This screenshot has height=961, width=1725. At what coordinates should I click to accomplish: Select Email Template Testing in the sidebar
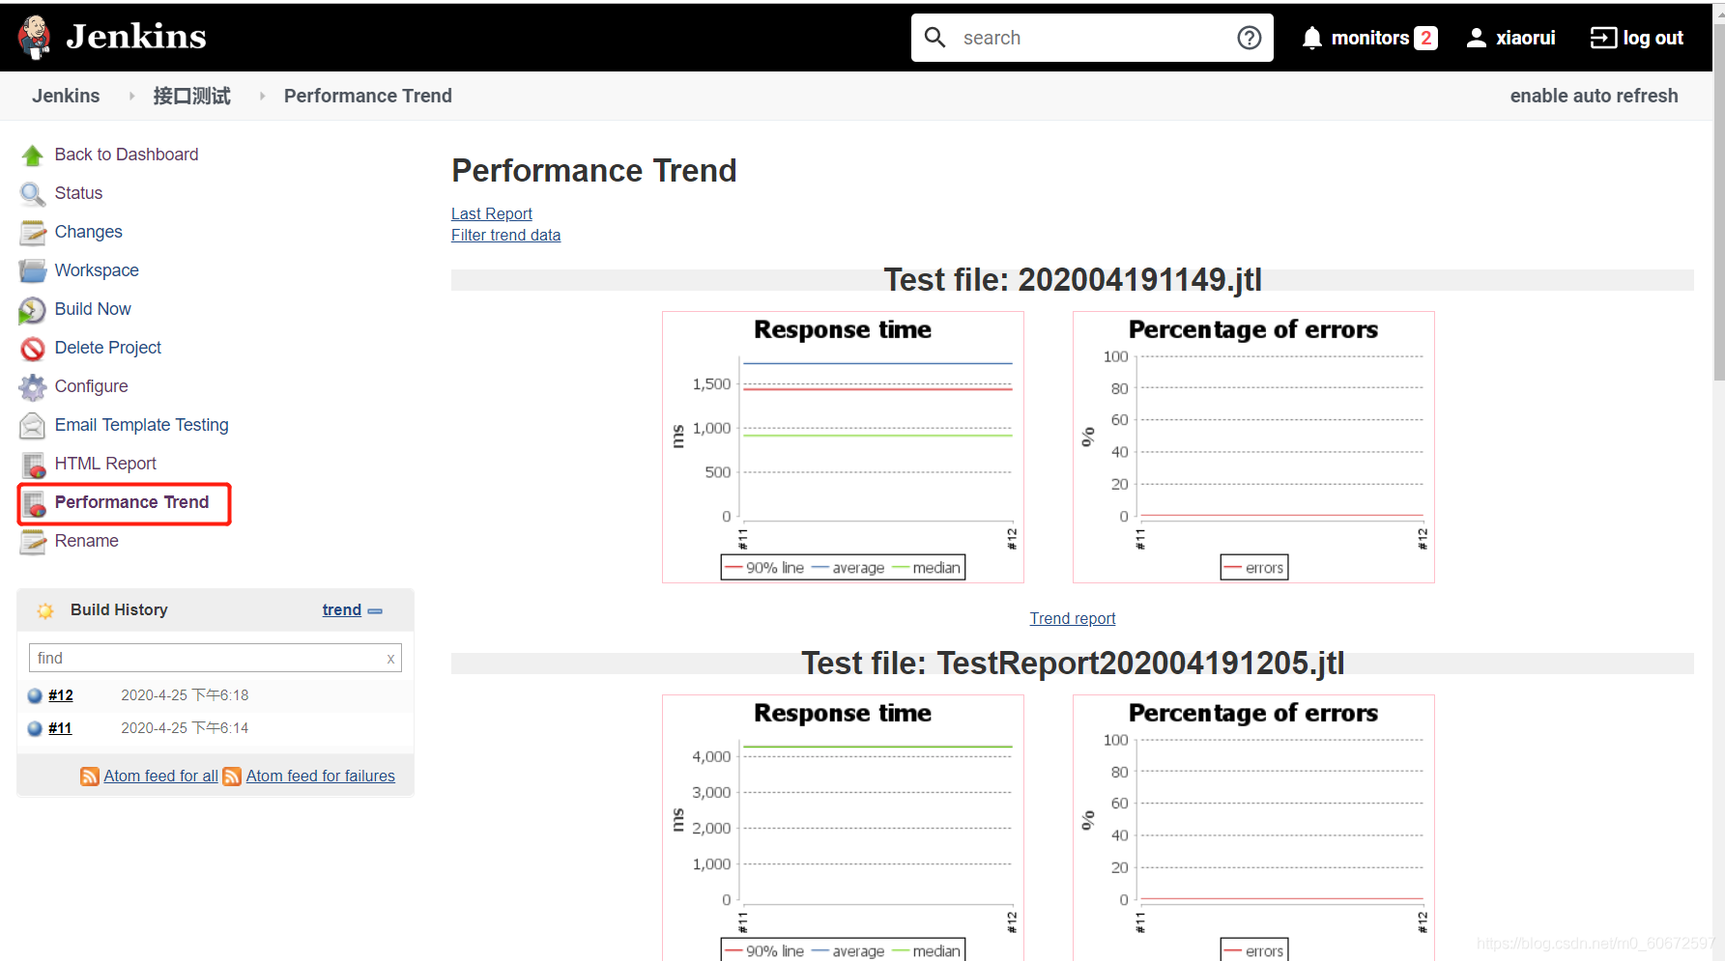click(142, 425)
